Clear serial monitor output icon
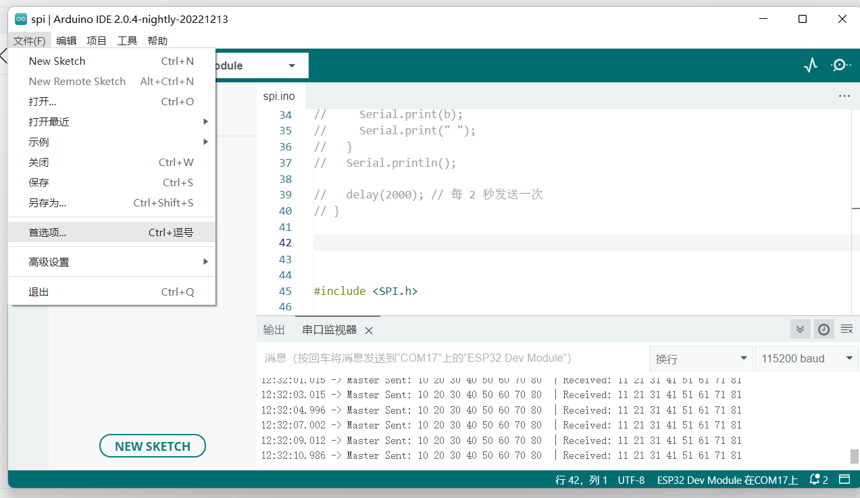The height and width of the screenshot is (498, 860). 846,329
